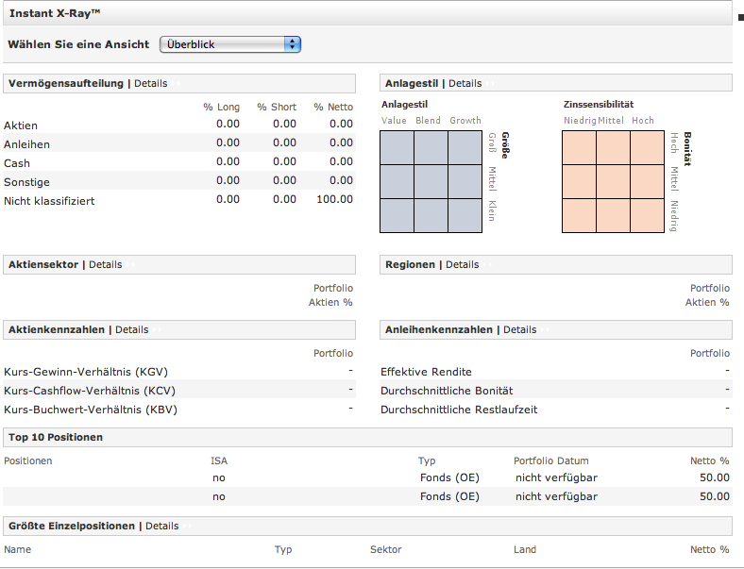Screen dimensions: 744x569
Task: Click the blue arrow stepper of Überblick dropdown
Action: click(x=293, y=44)
